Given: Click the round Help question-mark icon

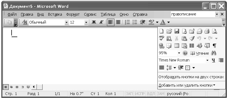Looking at the screenshot, I should pos(185,53).
